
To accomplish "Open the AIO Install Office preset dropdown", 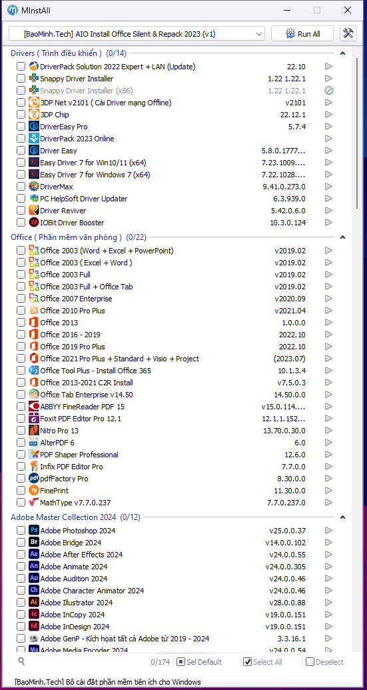I will [x=137, y=34].
